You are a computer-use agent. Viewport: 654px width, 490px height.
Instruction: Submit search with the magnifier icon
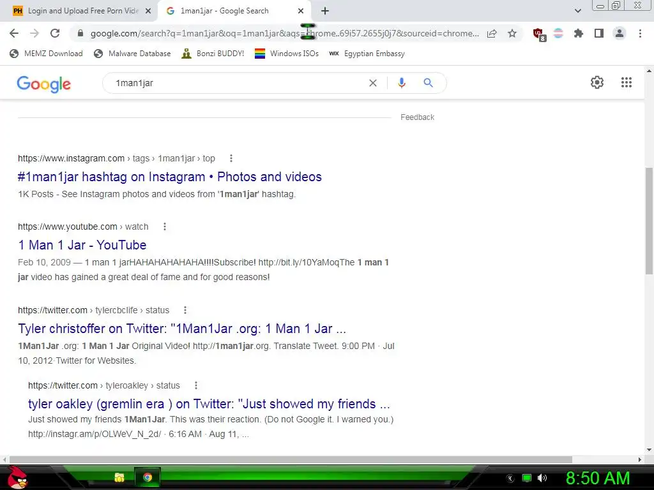[428, 83]
